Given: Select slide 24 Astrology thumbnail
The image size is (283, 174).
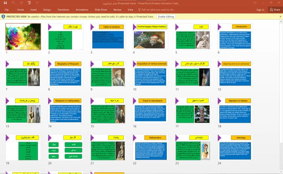Looking at the screenshot, I should click(235, 147).
